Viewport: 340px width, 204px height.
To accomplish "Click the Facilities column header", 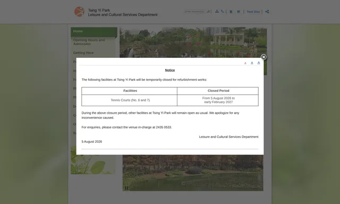I will point(129,91).
